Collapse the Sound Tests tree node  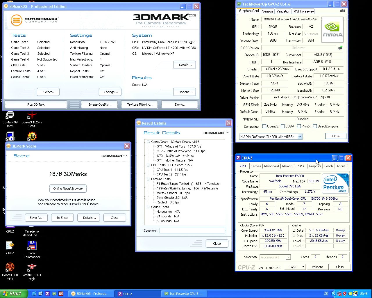tap(148, 207)
